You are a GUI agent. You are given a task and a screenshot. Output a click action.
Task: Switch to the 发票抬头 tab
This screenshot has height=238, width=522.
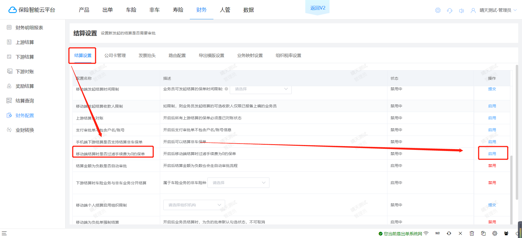147,55
